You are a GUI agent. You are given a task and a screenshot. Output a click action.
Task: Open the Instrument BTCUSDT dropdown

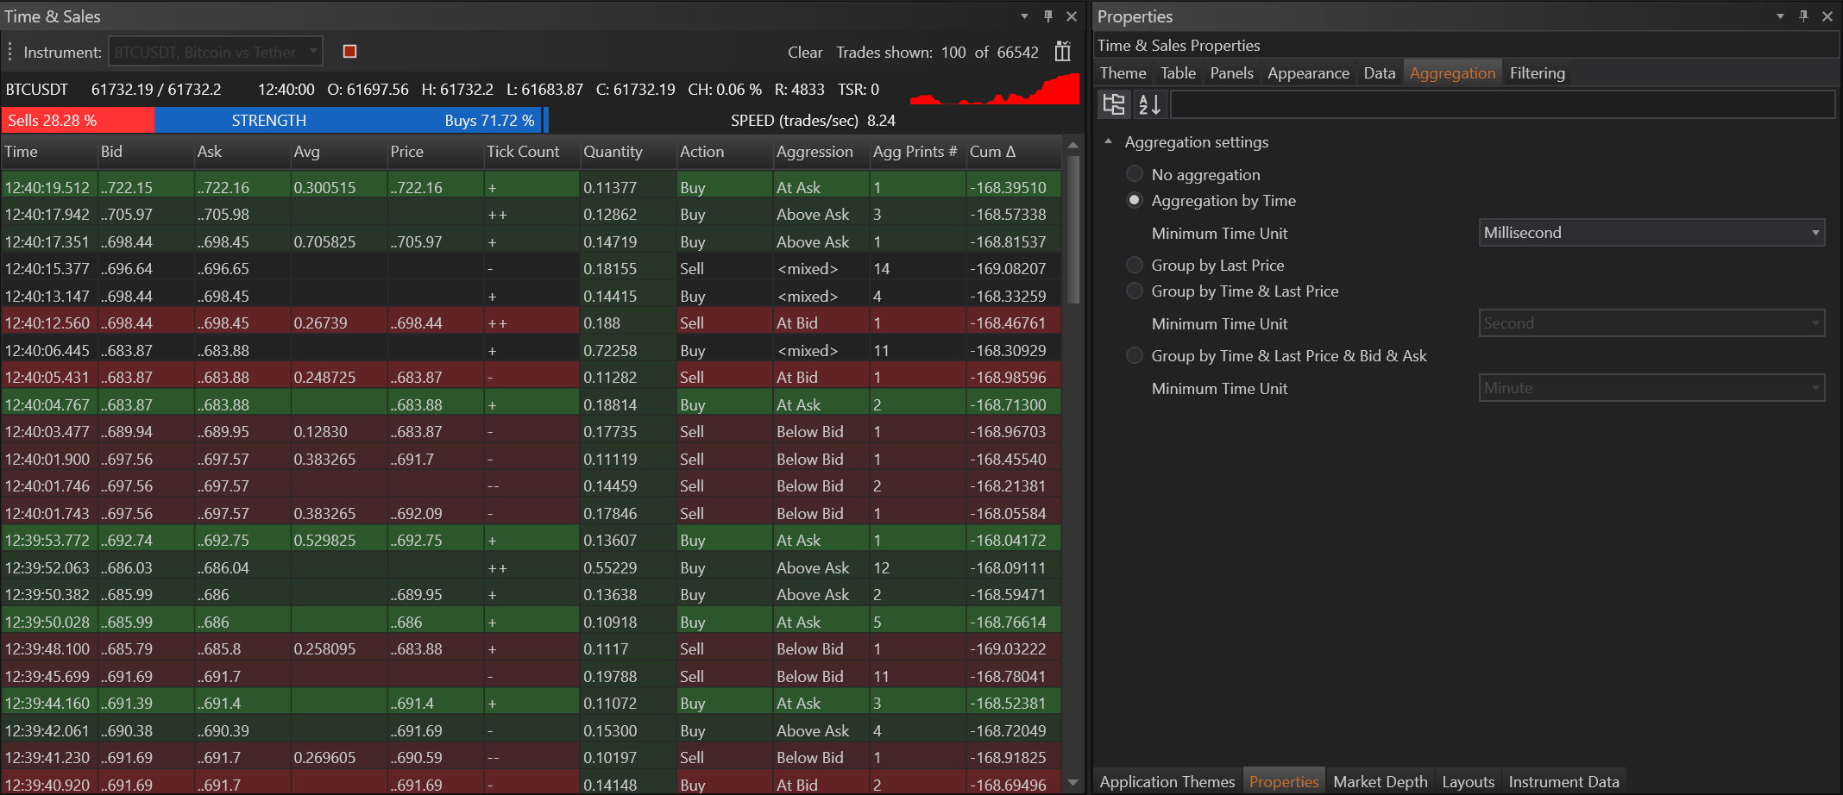coord(216,52)
